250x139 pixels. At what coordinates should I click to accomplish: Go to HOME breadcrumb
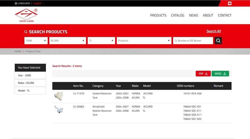click(18, 51)
